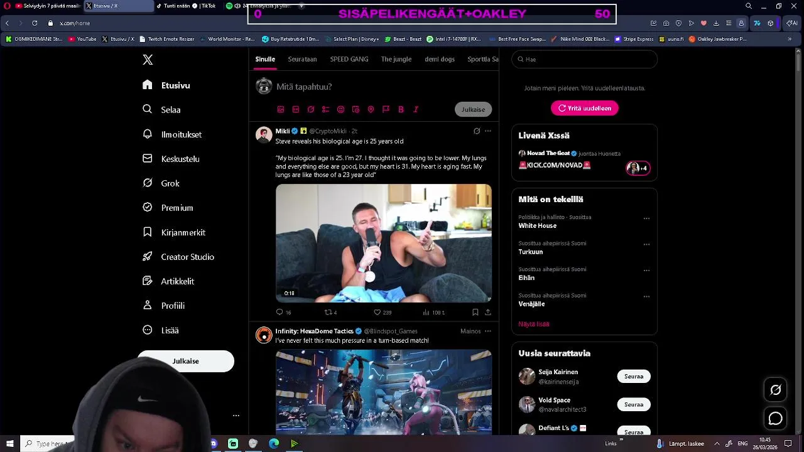This screenshot has height=452, width=804.
Task: Click the Grok icon on Mikli's post
Action: 477,131
